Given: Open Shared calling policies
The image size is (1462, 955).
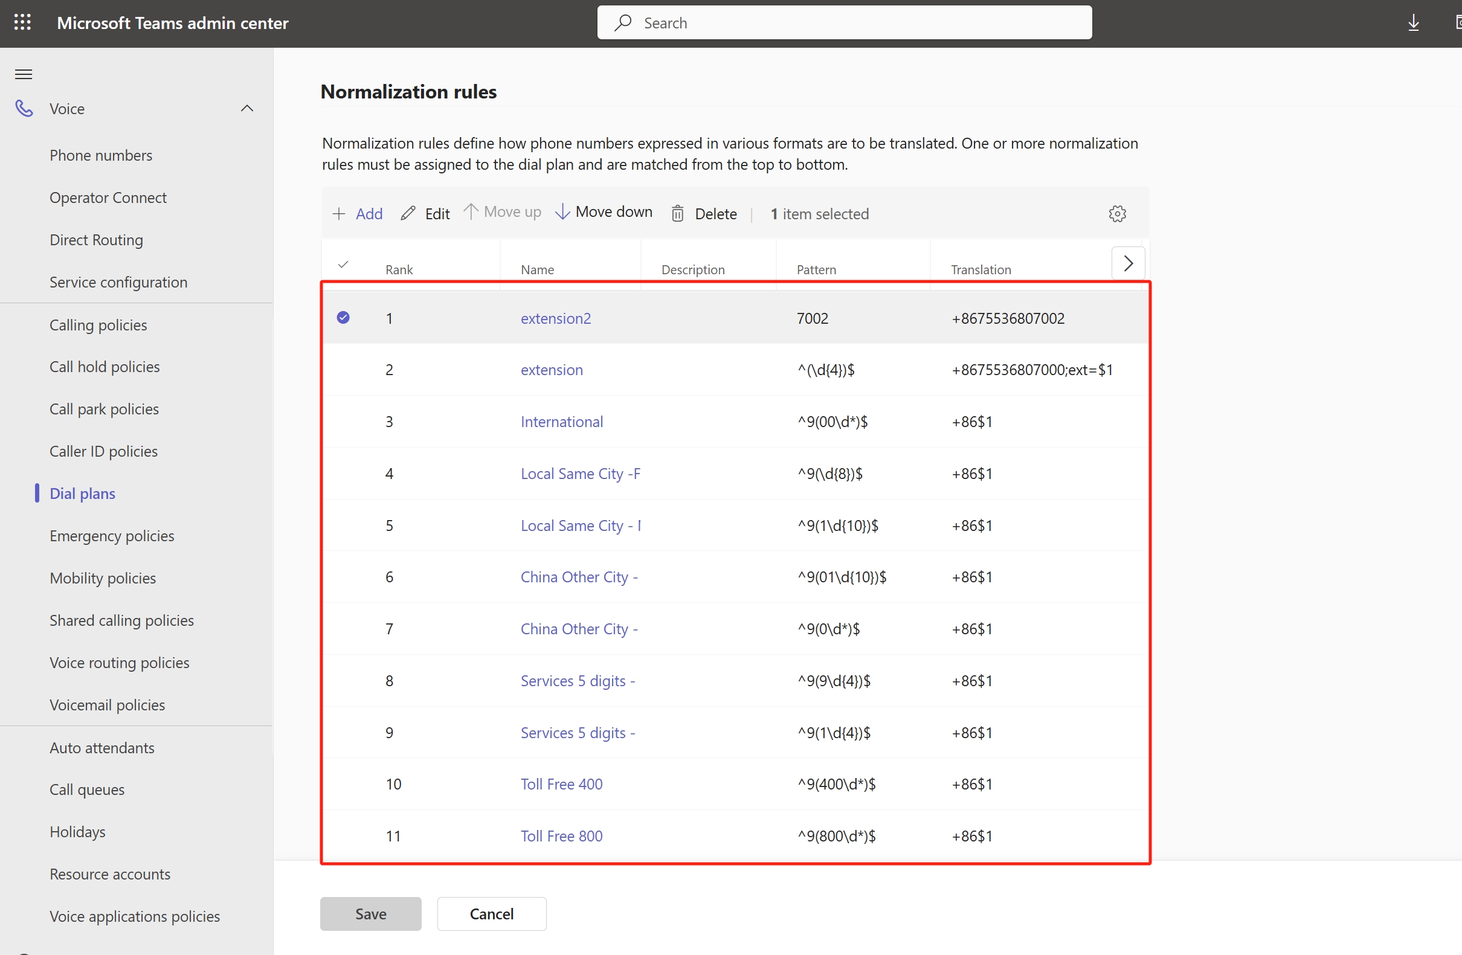Looking at the screenshot, I should point(121,621).
